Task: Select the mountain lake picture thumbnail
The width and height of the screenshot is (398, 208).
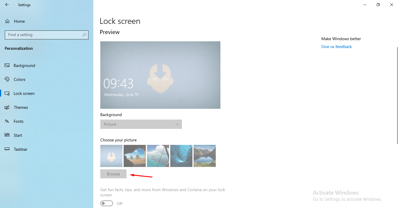Action: point(205,156)
